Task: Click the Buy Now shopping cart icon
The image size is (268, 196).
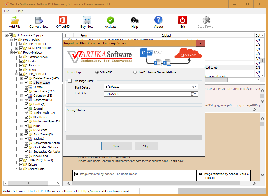Action: click(87, 20)
